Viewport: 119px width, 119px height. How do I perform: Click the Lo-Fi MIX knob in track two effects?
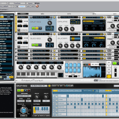102,46
